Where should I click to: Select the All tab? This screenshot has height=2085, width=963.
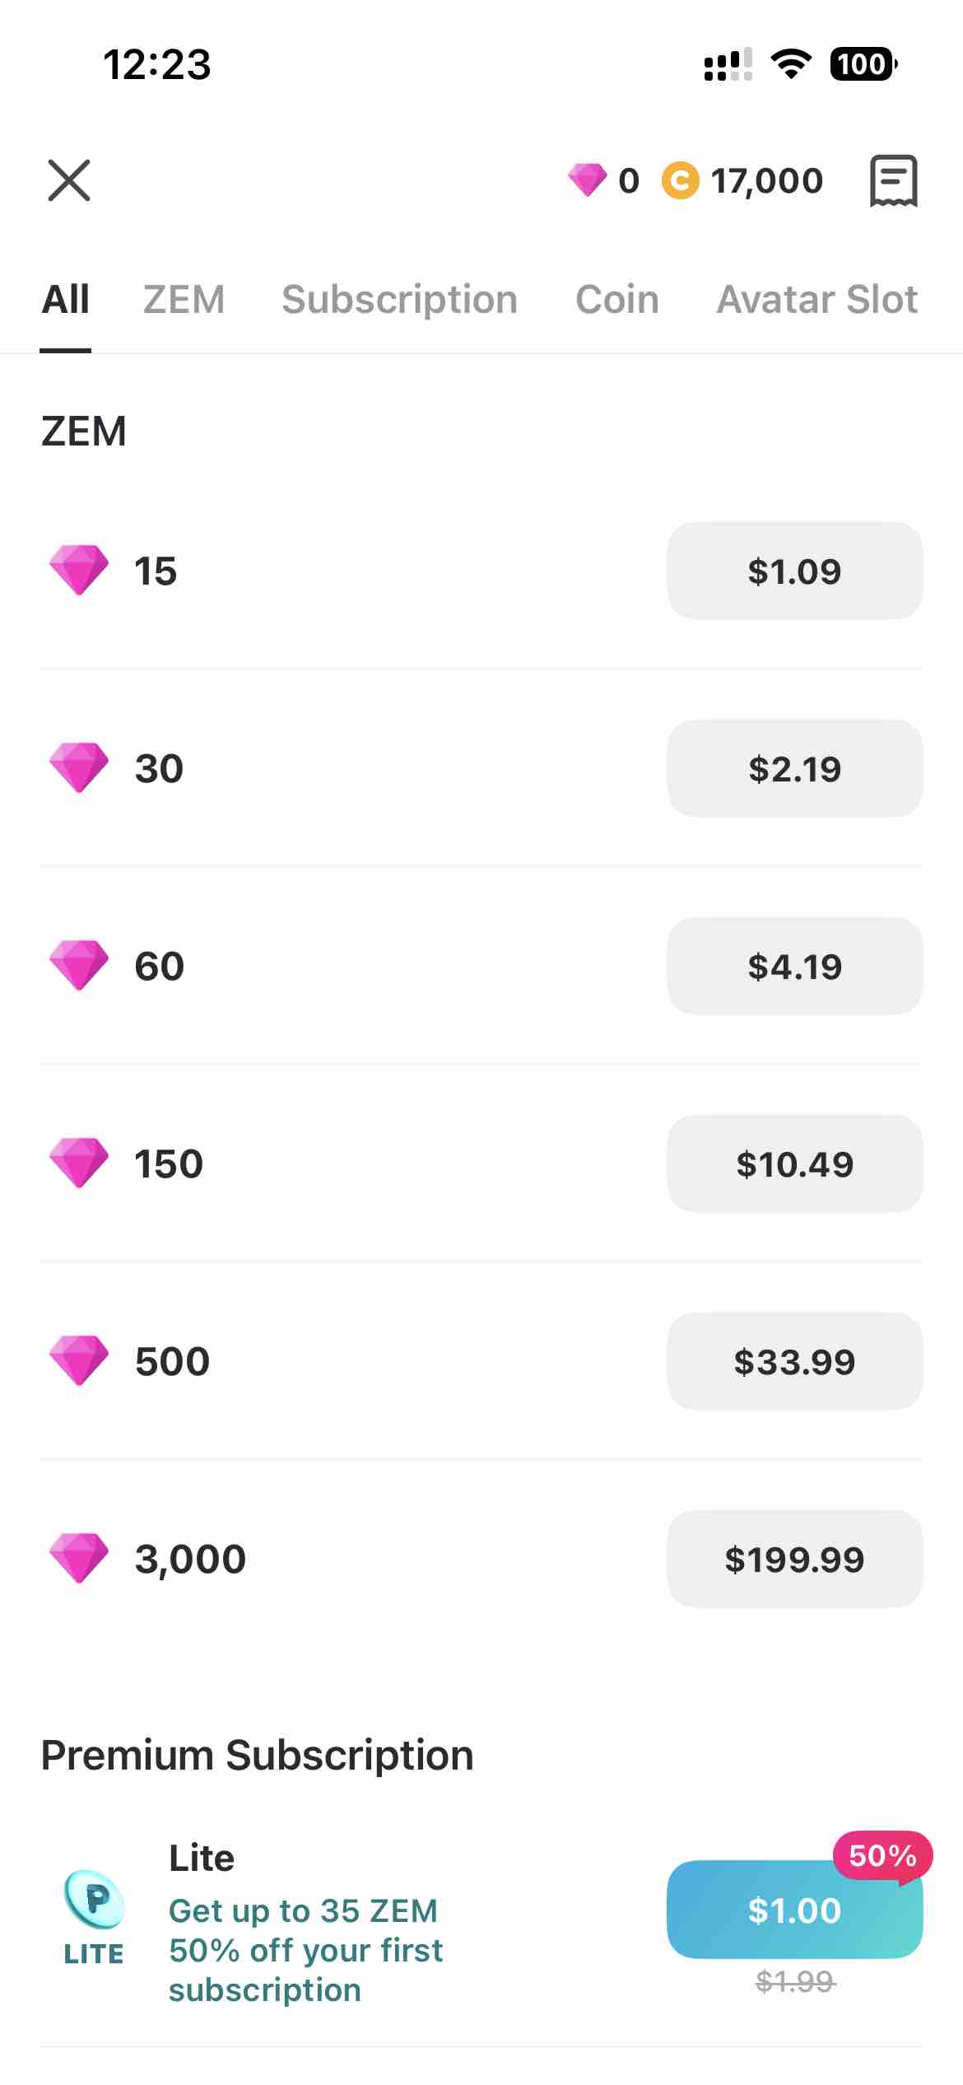[66, 300]
